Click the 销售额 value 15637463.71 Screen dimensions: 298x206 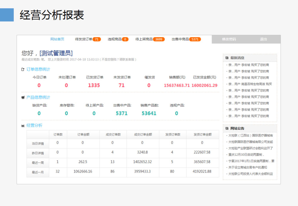coord(177,85)
